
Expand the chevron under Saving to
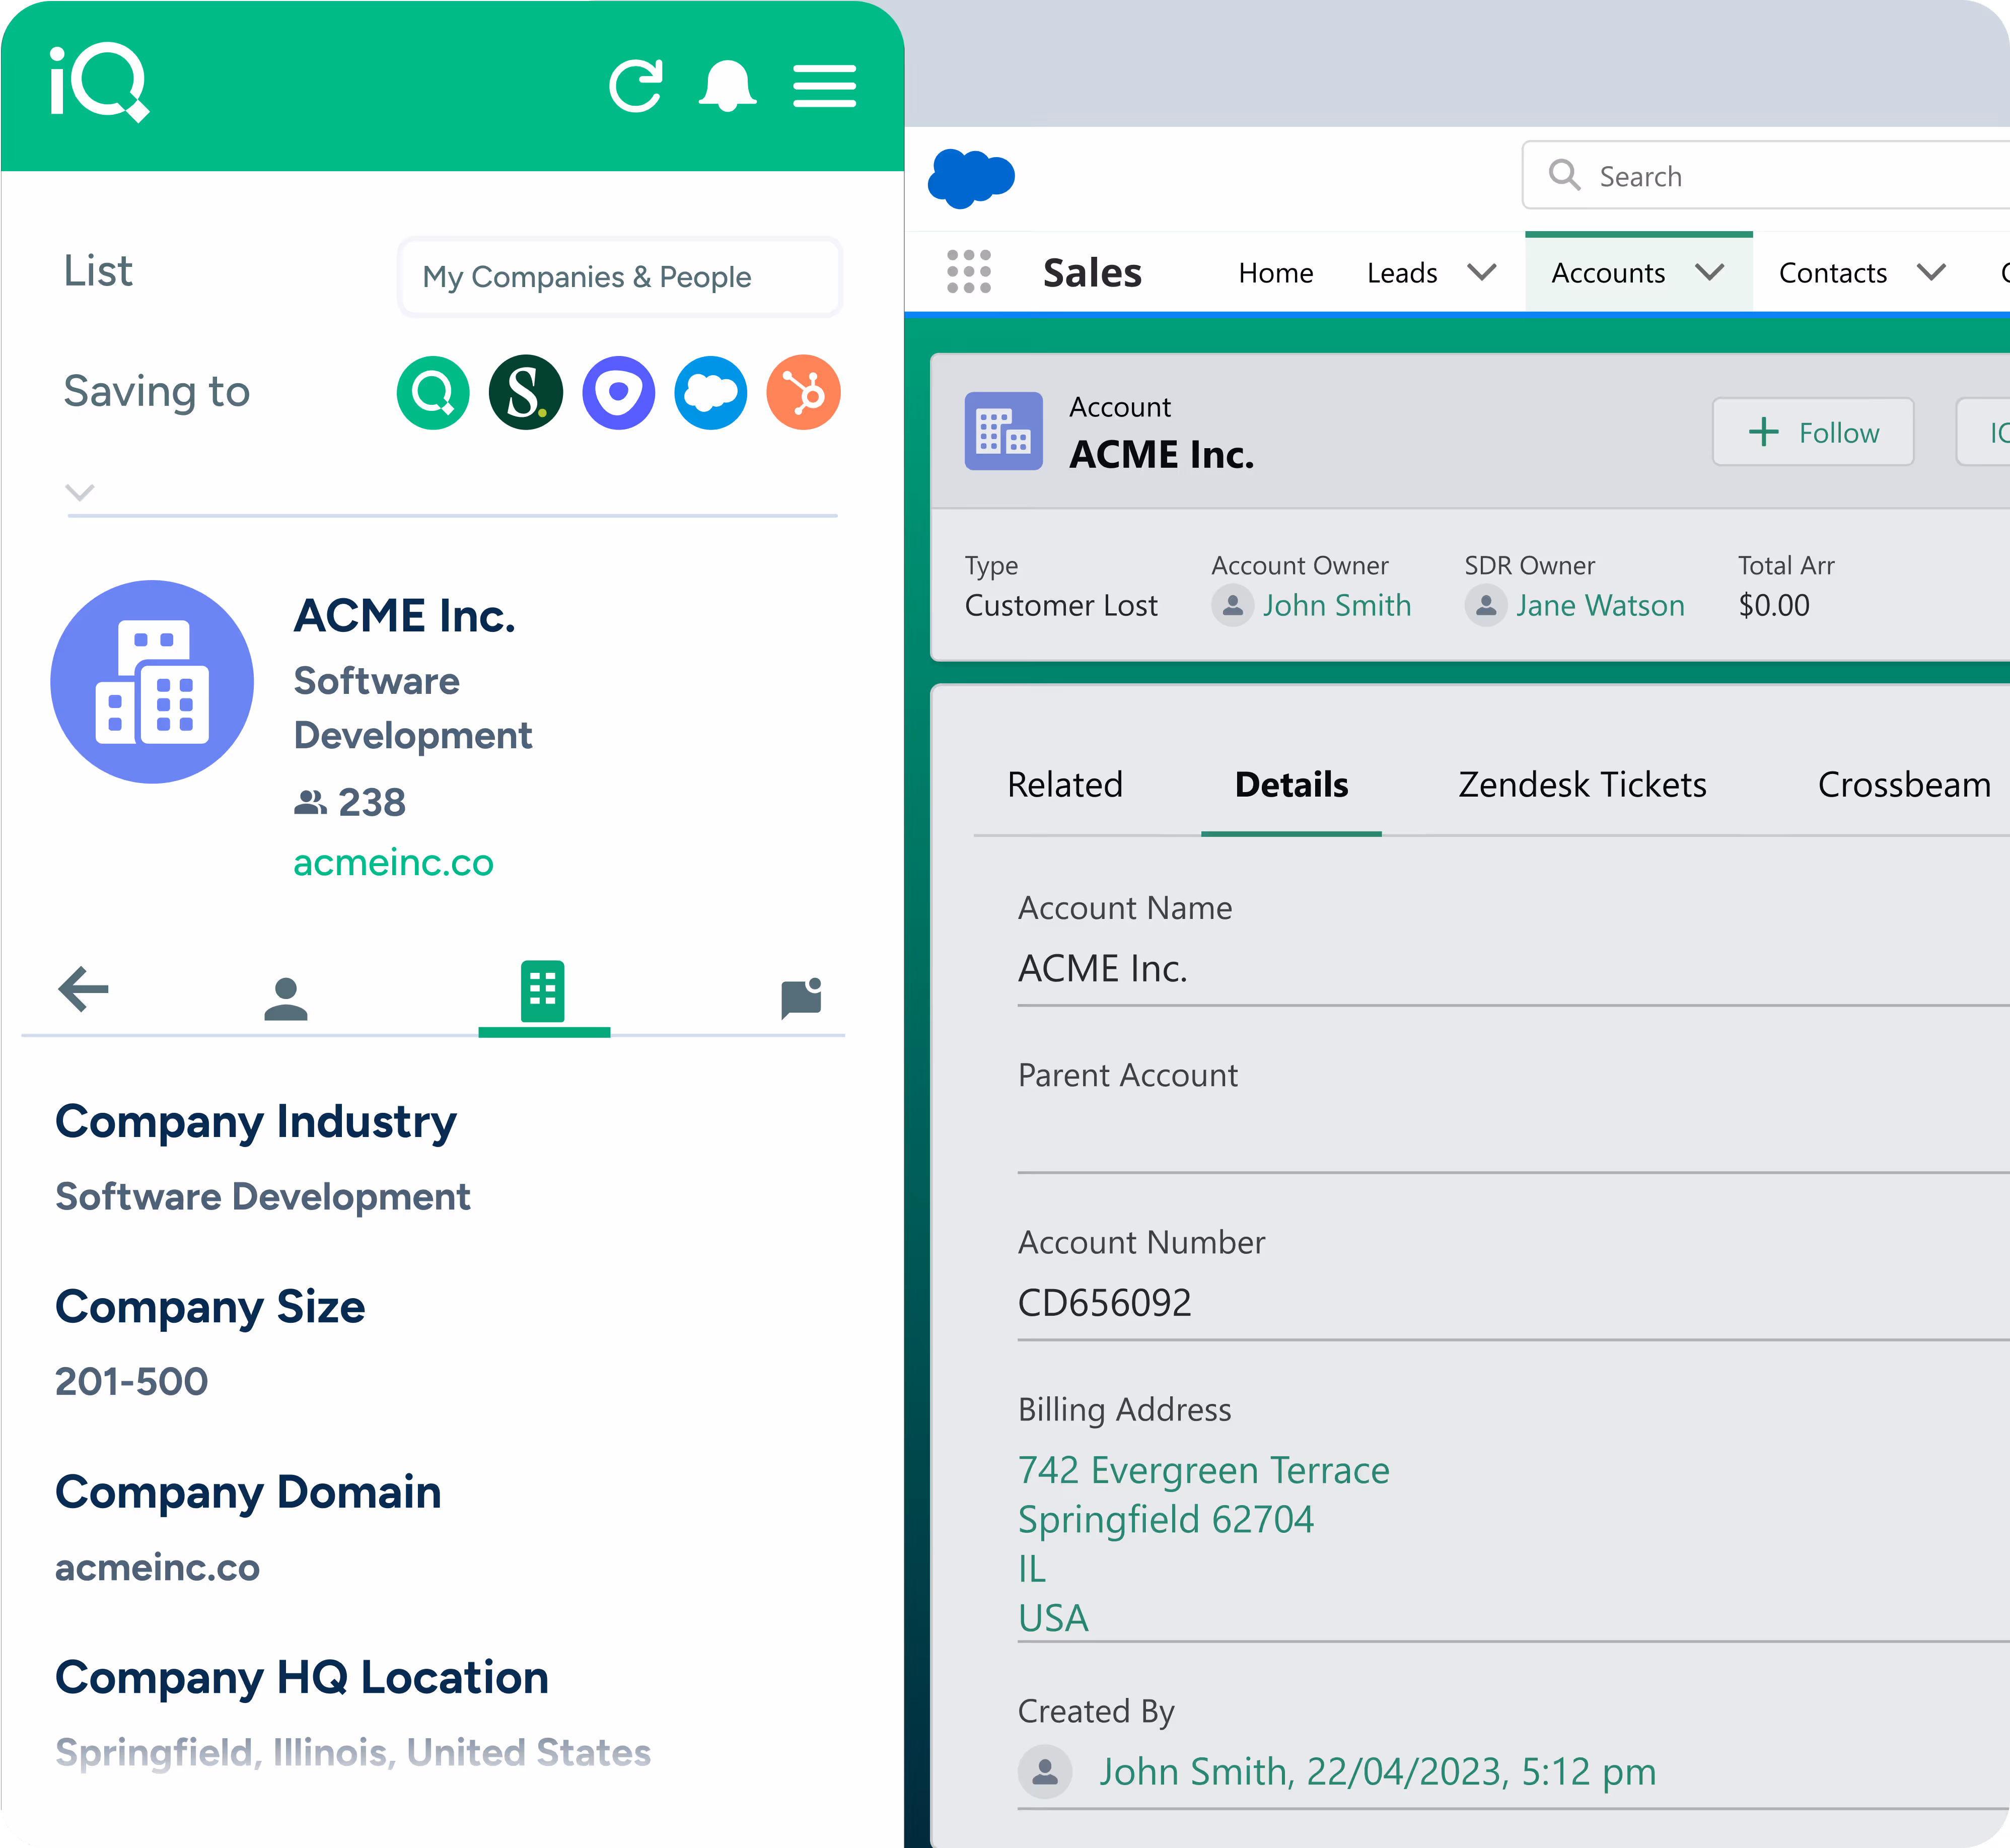(x=80, y=492)
